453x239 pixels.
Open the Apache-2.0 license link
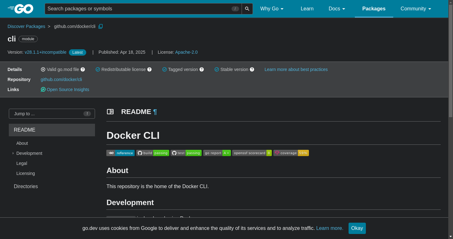(x=186, y=52)
